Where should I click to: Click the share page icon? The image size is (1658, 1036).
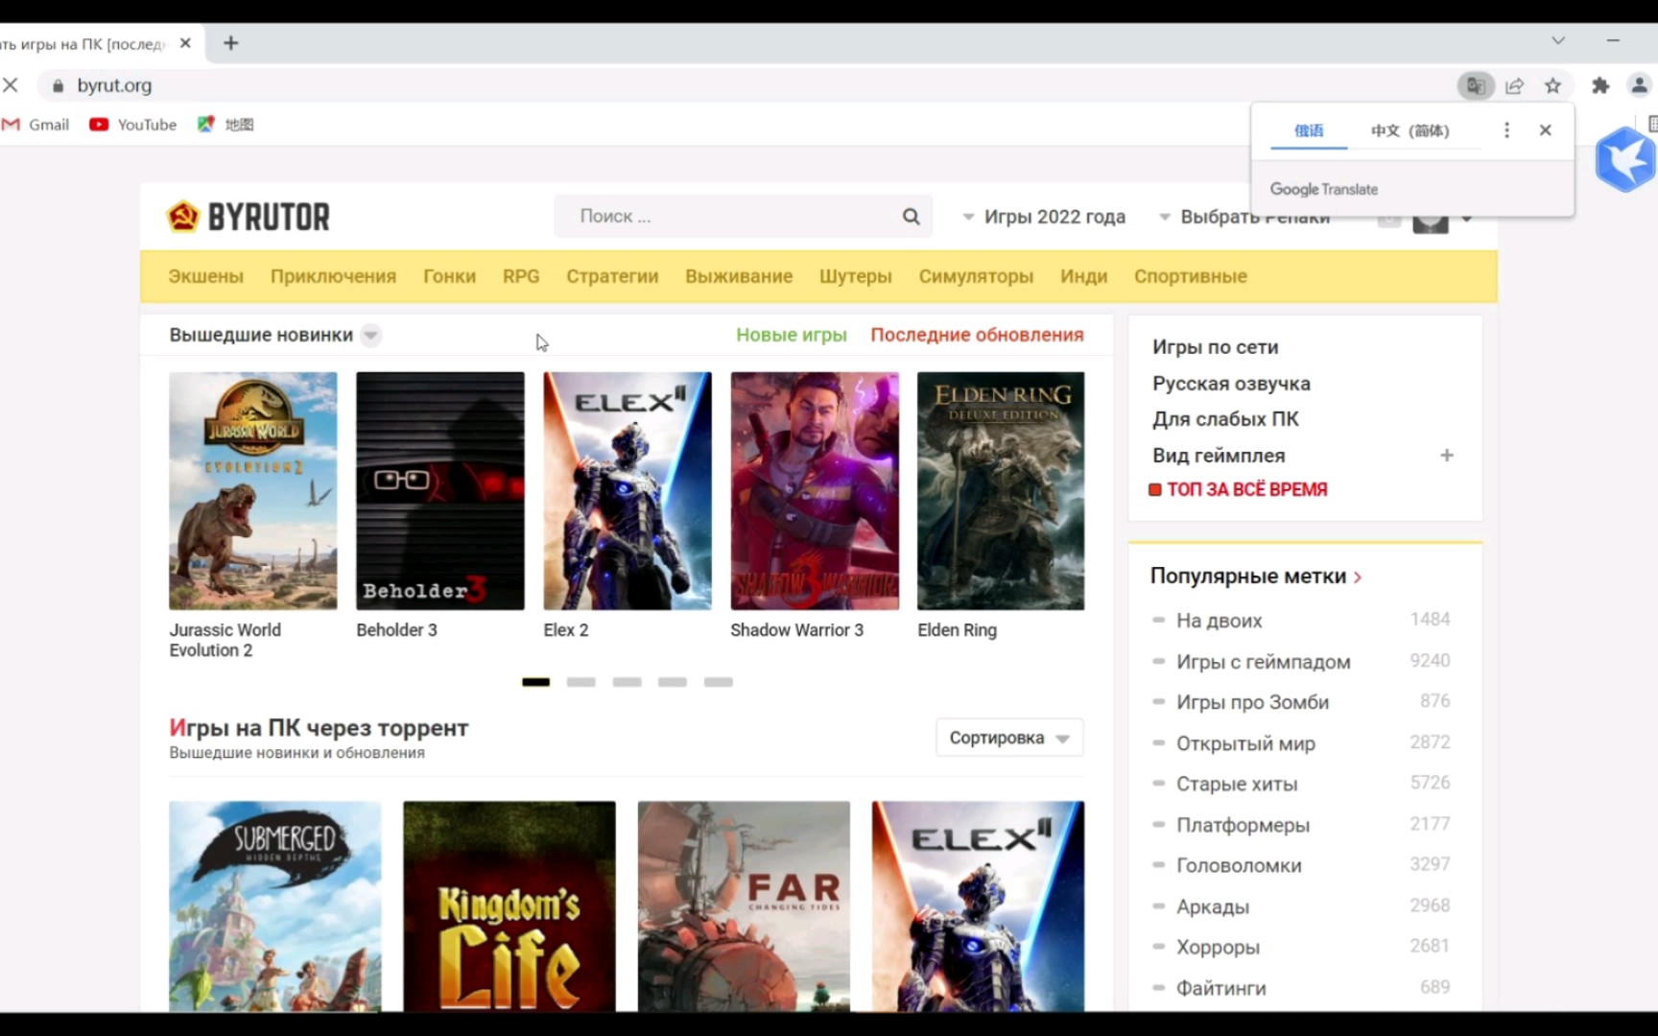click(x=1515, y=85)
